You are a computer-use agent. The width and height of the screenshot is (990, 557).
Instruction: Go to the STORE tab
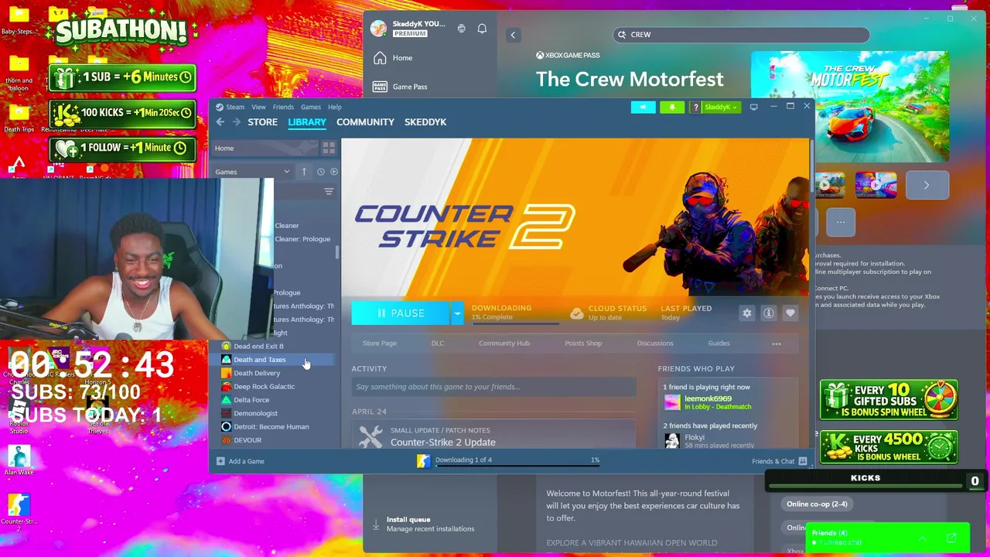pos(263,122)
